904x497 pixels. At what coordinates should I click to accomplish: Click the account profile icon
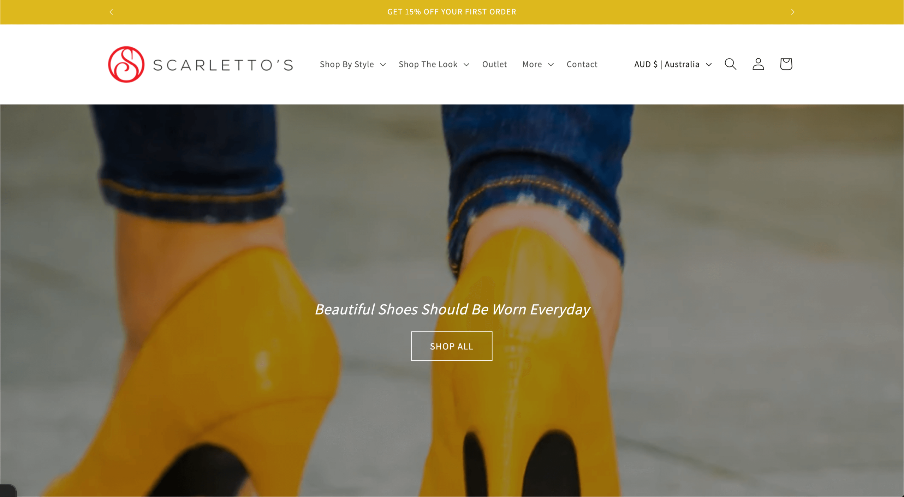pyautogui.click(x=758, y=64)
